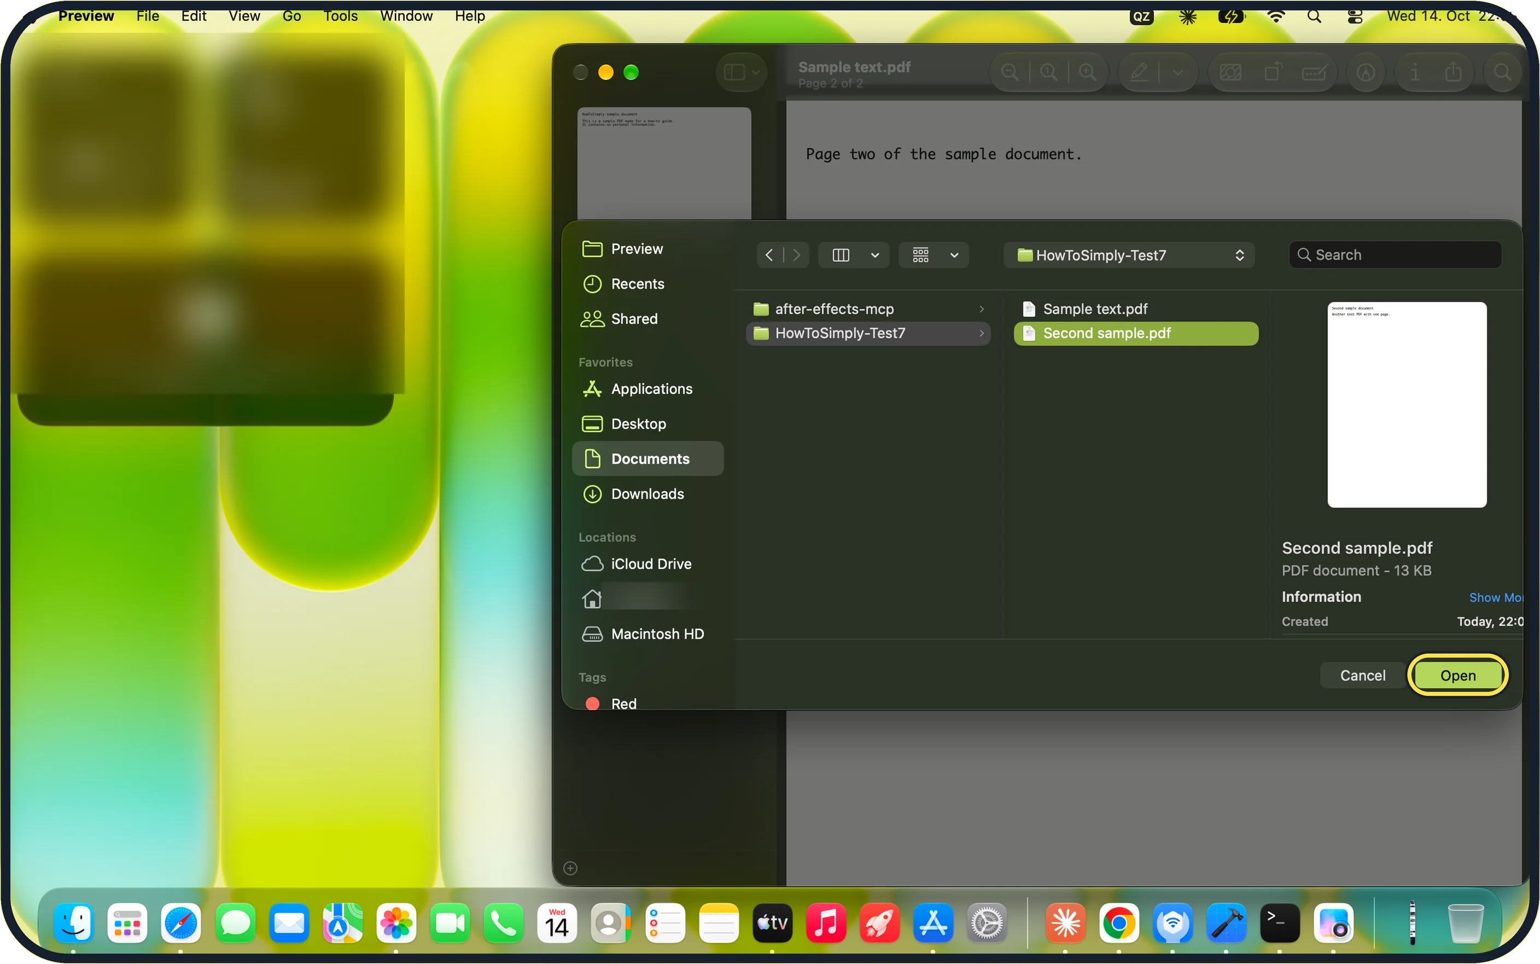Open the view mode dropdown chevron
This screenshot has height=964, width=1540.
[x=875, y=255]
